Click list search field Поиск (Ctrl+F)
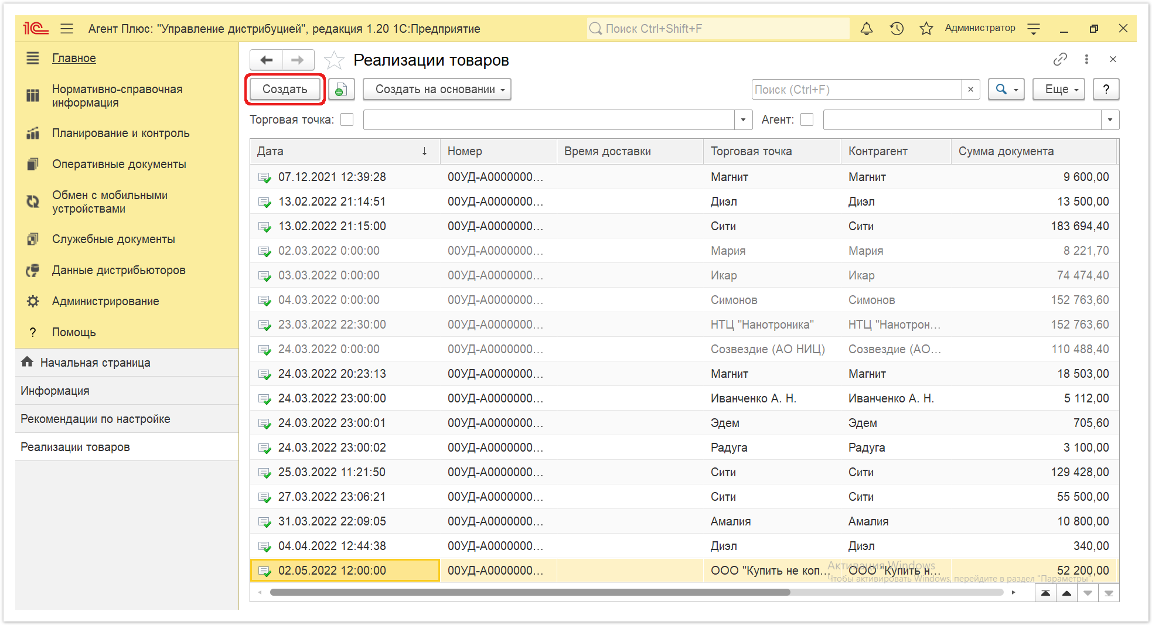Viewport: 1152px width, 625px height. coord(857,89)
